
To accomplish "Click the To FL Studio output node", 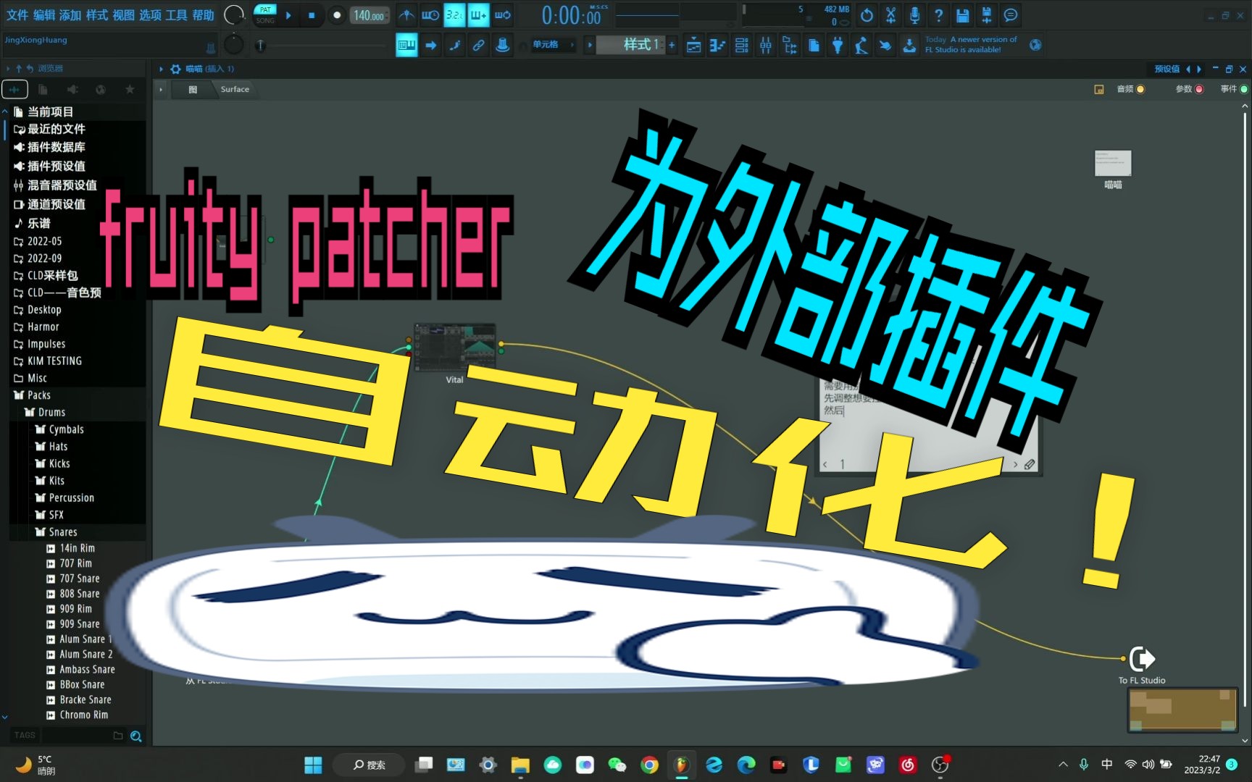I will tap(1142, 659).
